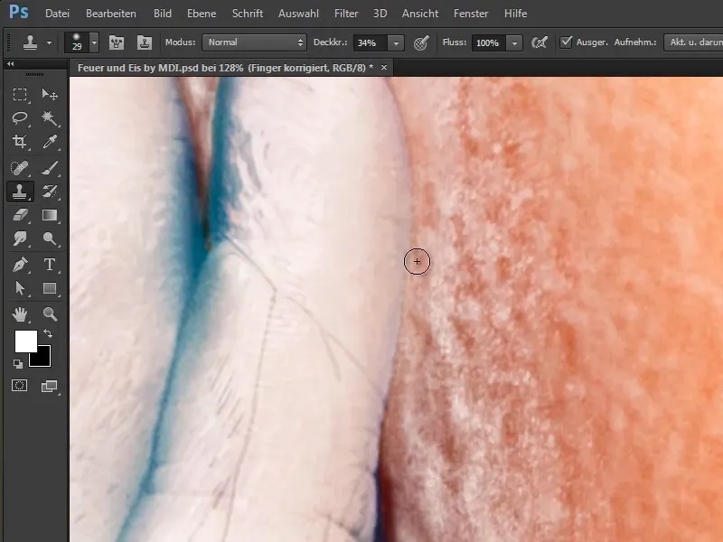Click the white foreground color swatch

[25, 341]
